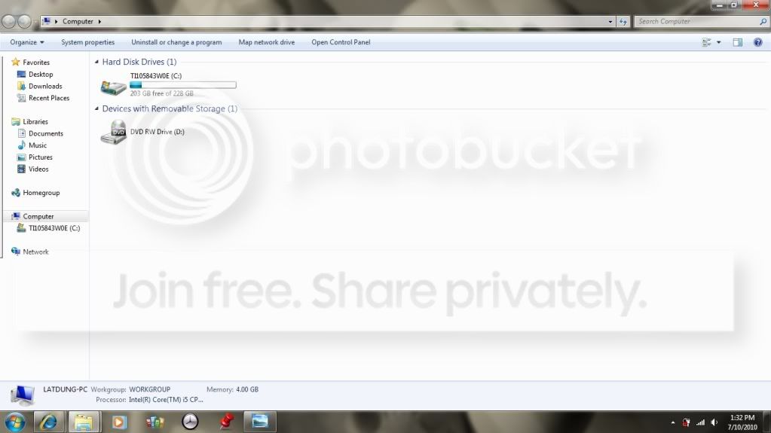The width and height of the screenshot is (771, 433).
Task: Select Libraries in navigation pane
Action: pyautogui.click(x=35, y=121)
